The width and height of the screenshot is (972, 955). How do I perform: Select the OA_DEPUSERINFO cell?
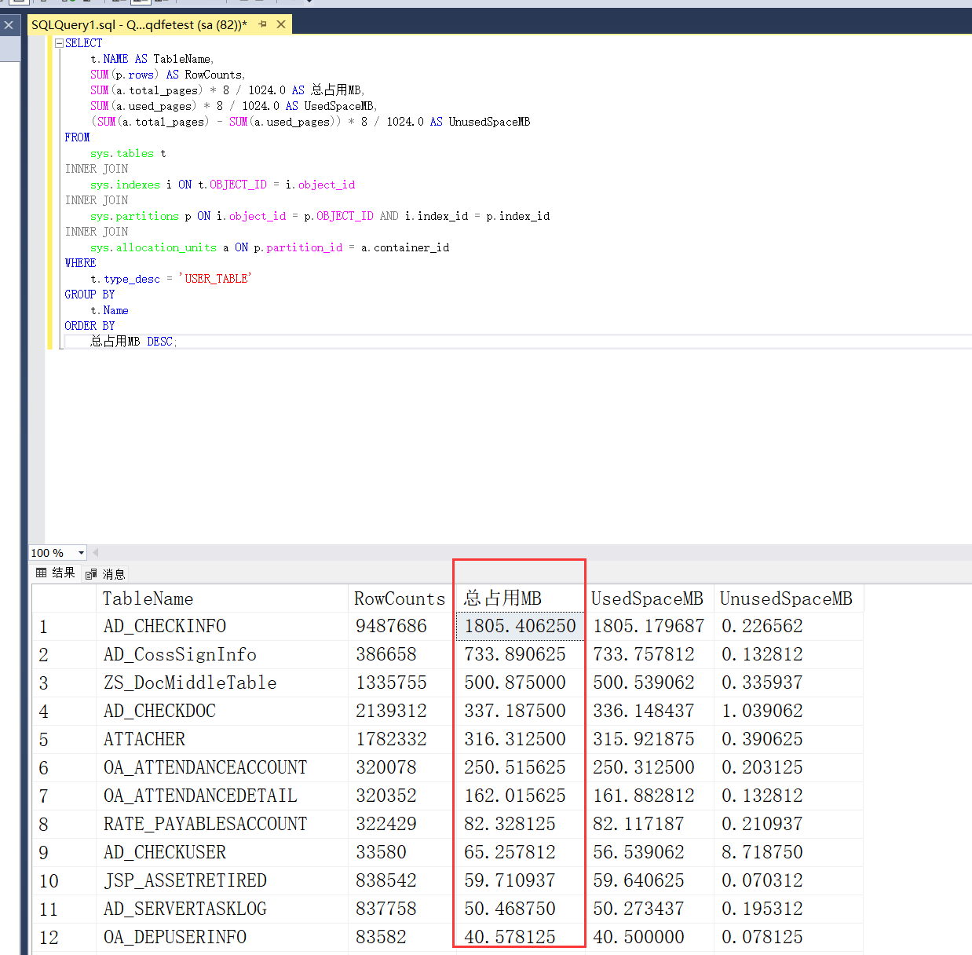pyautogui.click(x=222, y=937)
